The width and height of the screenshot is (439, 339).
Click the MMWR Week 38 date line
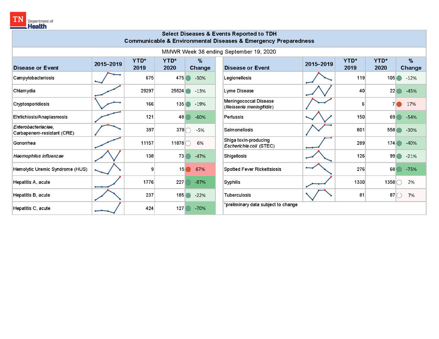click(219, 52)
